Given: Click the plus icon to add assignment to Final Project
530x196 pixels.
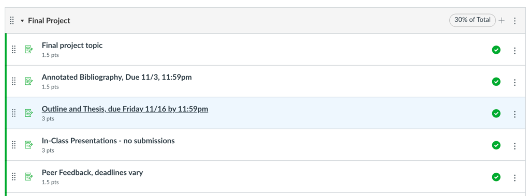Looking at the screenshot, I should (502, 21).
